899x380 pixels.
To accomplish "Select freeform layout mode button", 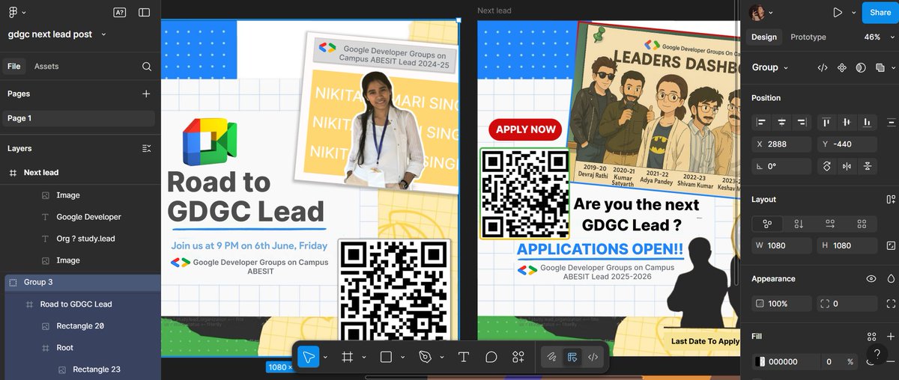I will 767,224.
